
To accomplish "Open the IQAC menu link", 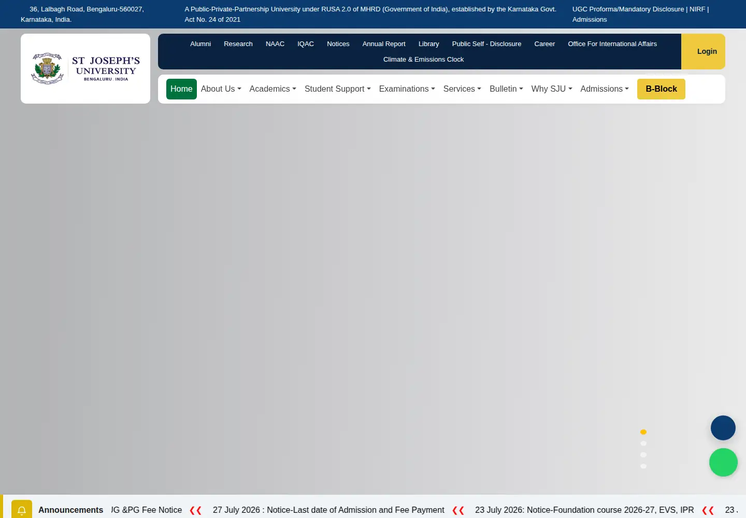I will coord(306,44).
